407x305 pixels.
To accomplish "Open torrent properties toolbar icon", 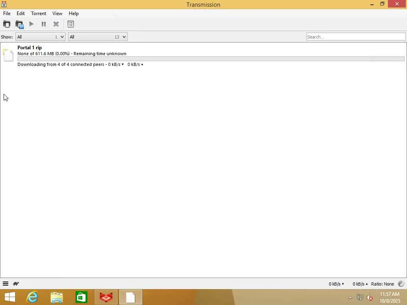I will (71, 24).
